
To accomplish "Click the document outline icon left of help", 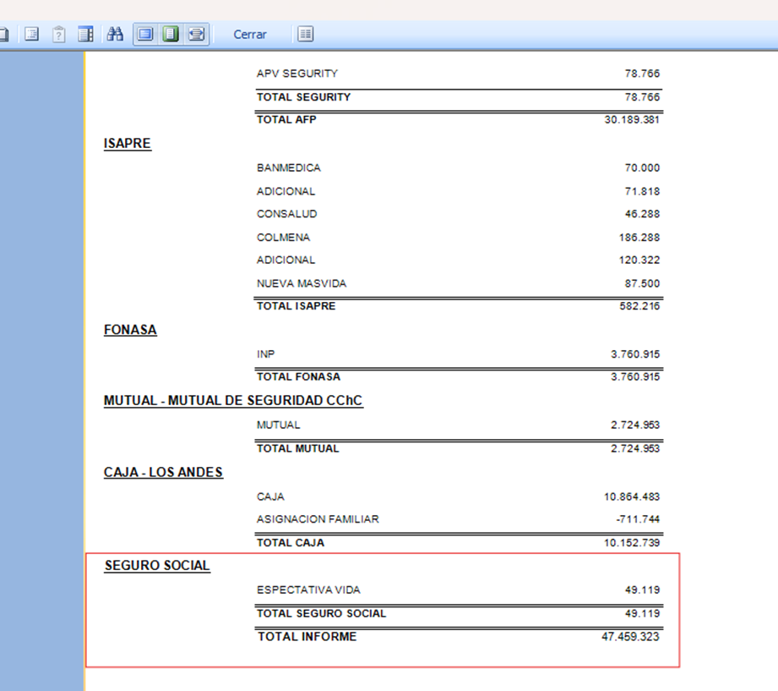I will (31, 35).
